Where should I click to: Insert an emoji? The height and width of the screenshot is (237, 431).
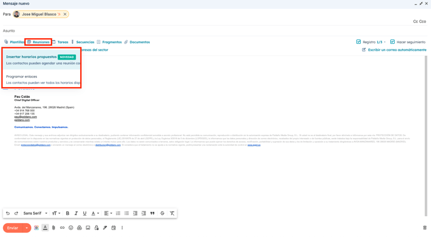[71, 228]
